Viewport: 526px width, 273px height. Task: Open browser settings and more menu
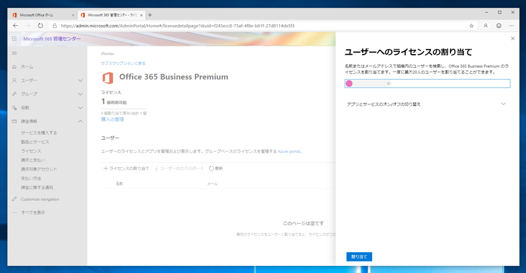[511, 26]
